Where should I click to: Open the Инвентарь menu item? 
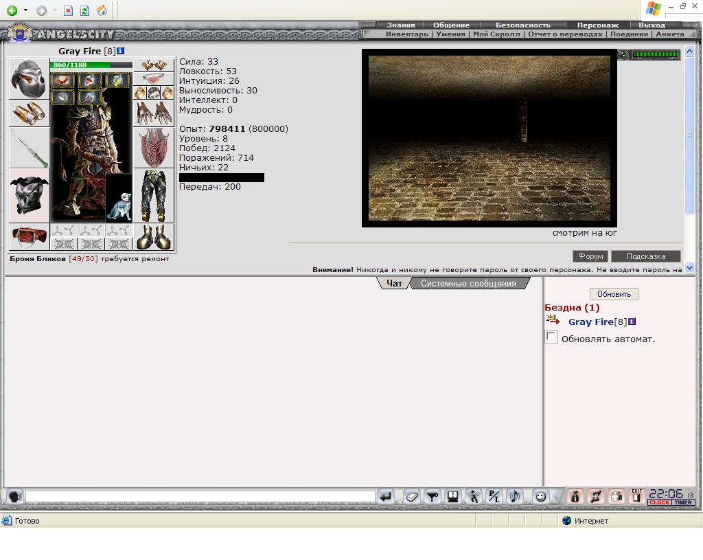(x=406, y=34)
